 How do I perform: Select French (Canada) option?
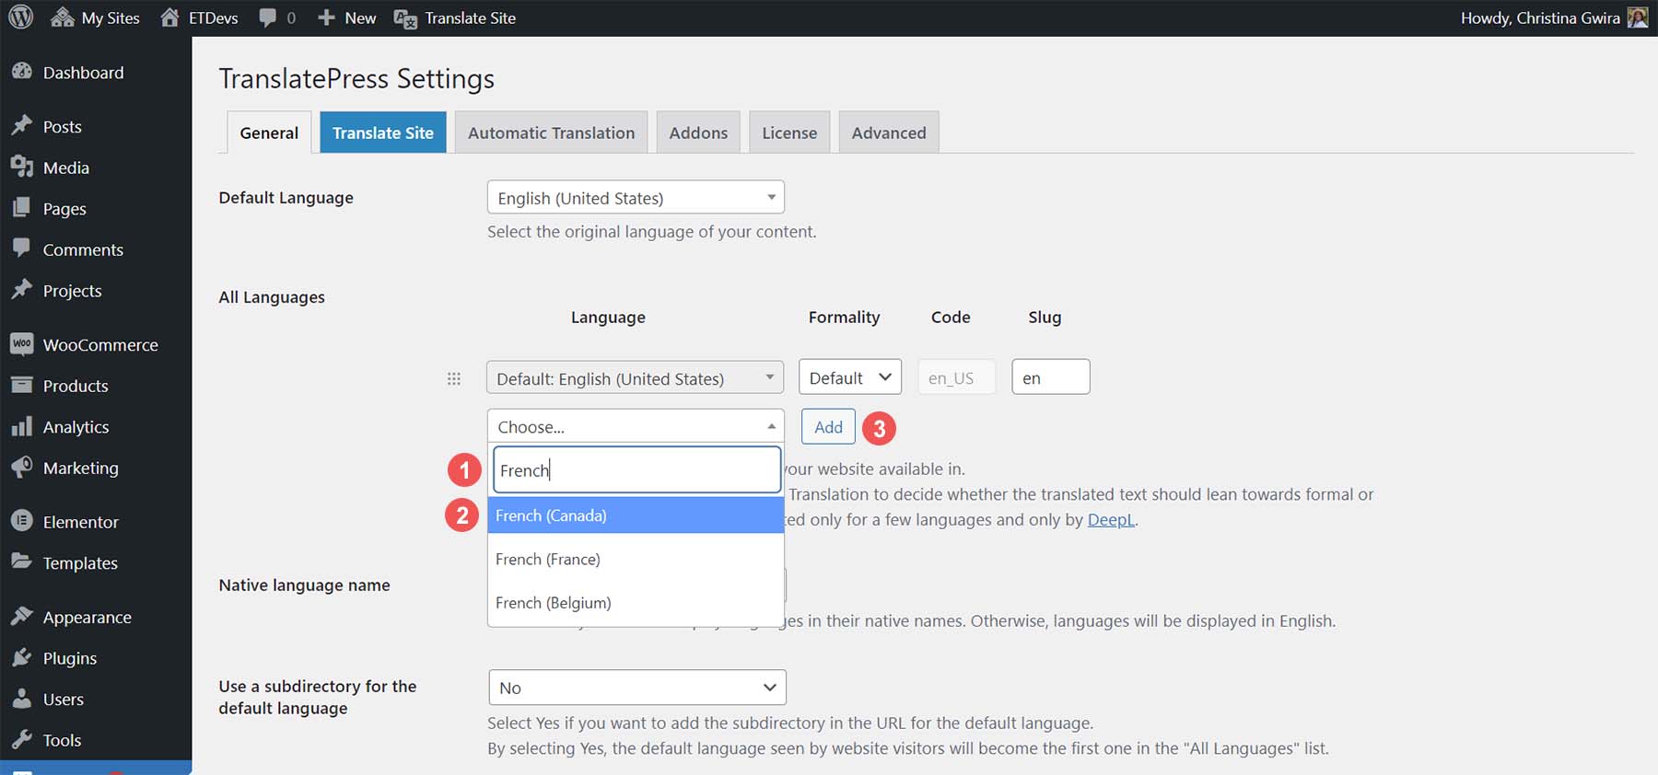tap(636, 515)
